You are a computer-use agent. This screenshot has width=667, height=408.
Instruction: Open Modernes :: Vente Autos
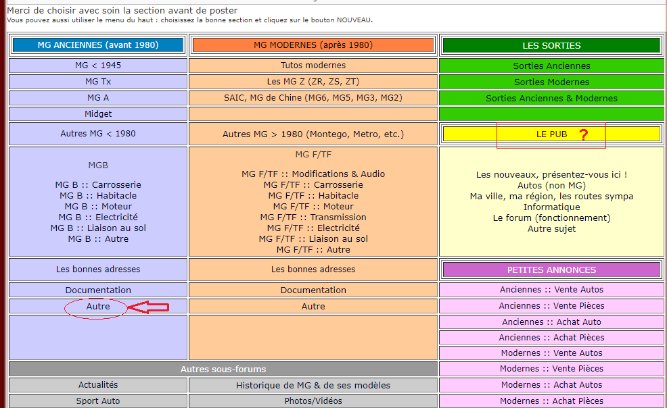click(551, 353)
